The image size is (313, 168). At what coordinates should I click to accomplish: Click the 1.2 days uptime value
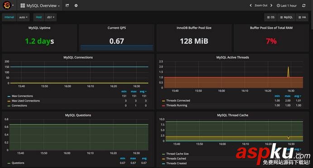(39, 41)
